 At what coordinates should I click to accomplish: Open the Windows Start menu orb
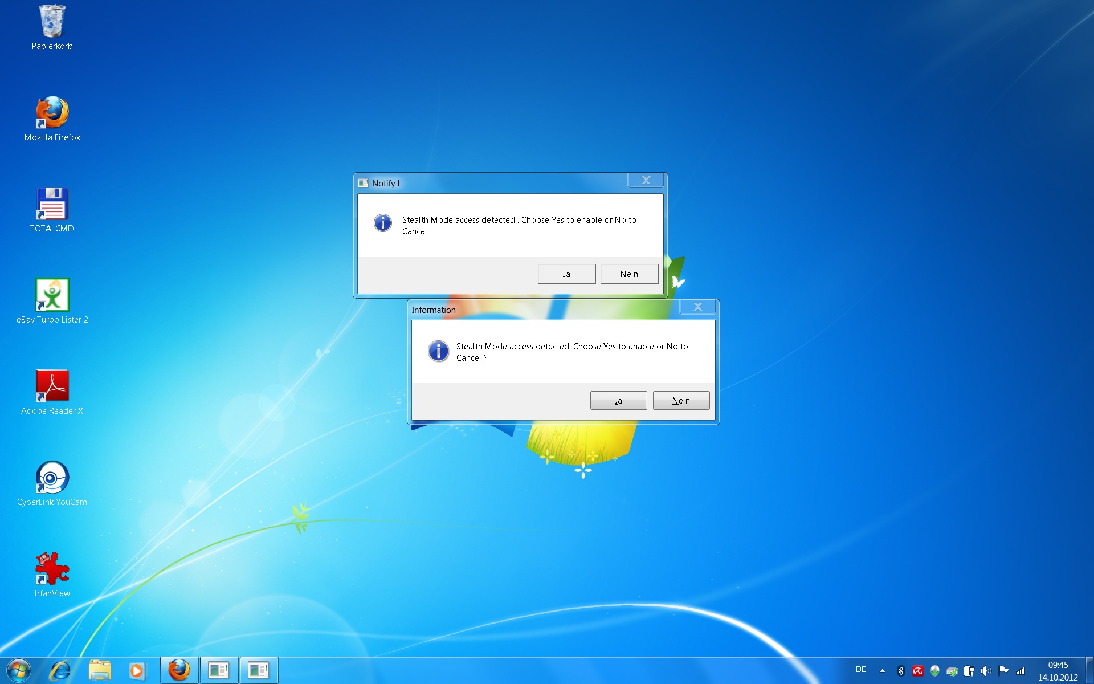(x=18, y=670)
